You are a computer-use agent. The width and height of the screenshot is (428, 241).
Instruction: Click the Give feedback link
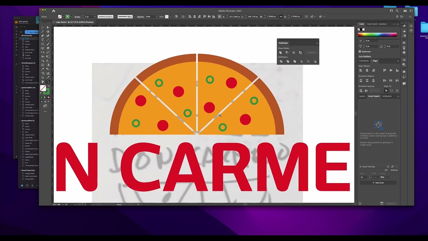[365, 56]
